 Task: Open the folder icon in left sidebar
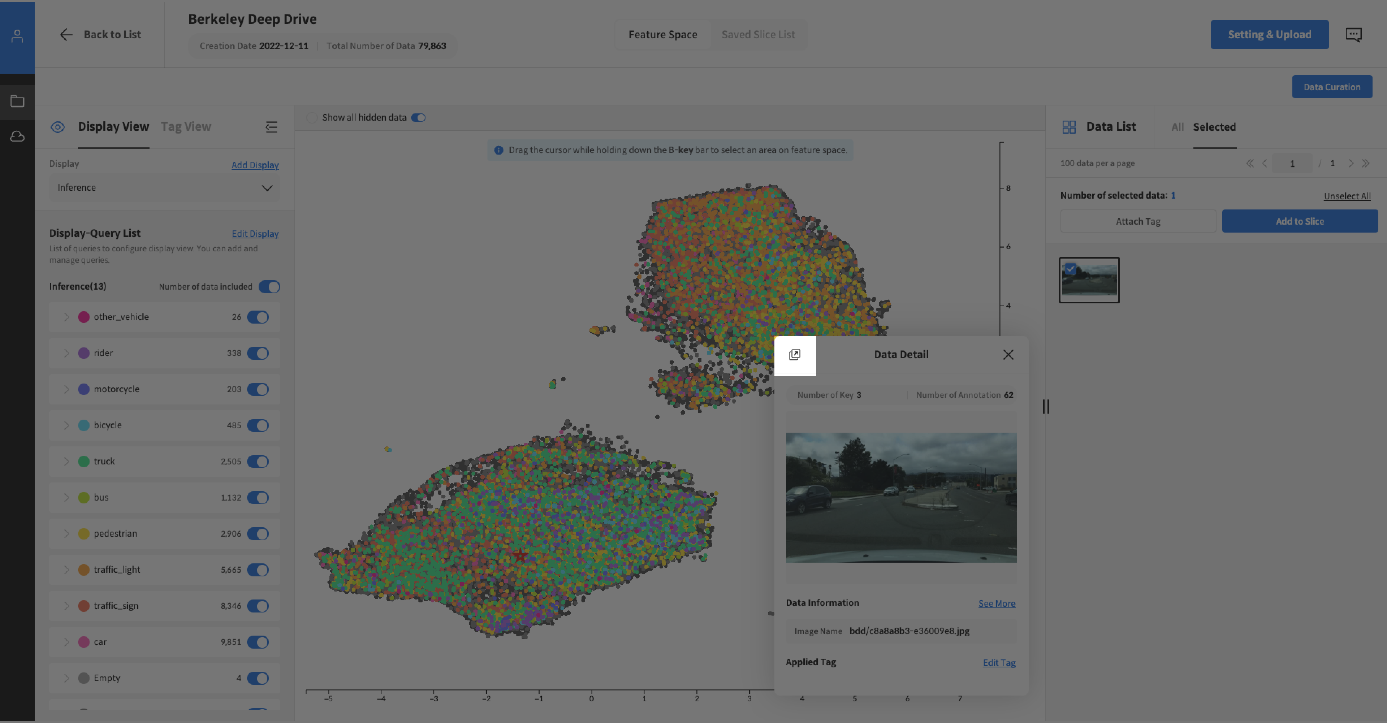pyautogui.click(x=17, y=101)
